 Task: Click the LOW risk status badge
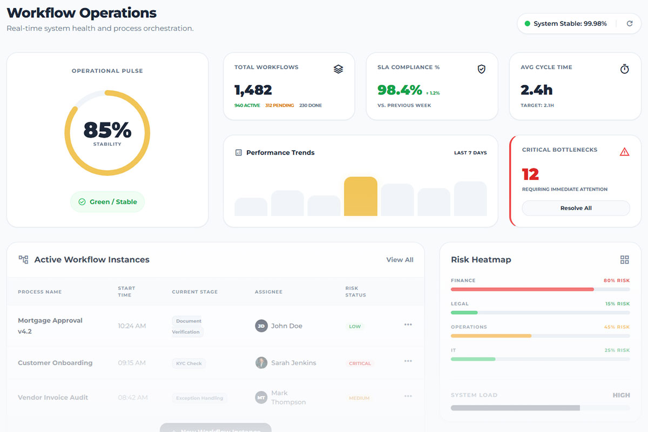(x=355, y=327)
